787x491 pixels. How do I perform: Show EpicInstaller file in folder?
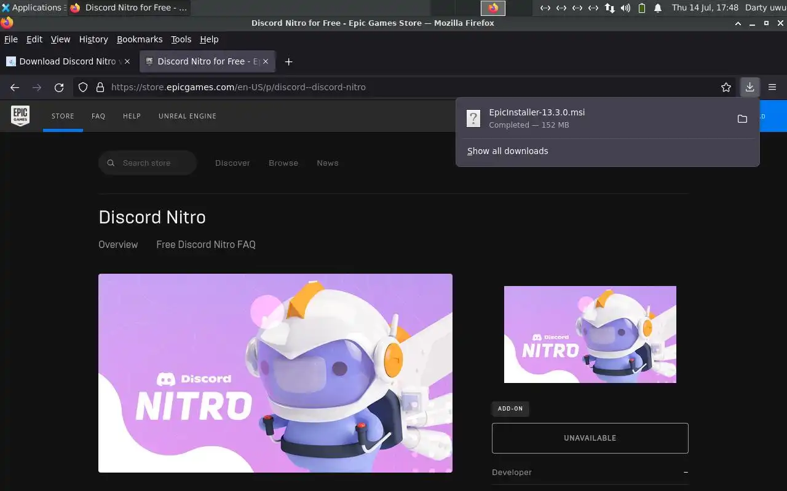(x=742, y=118)
